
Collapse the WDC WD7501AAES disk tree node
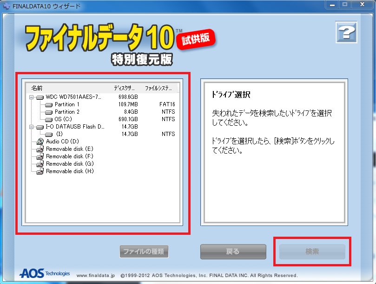tap(31, 97)
